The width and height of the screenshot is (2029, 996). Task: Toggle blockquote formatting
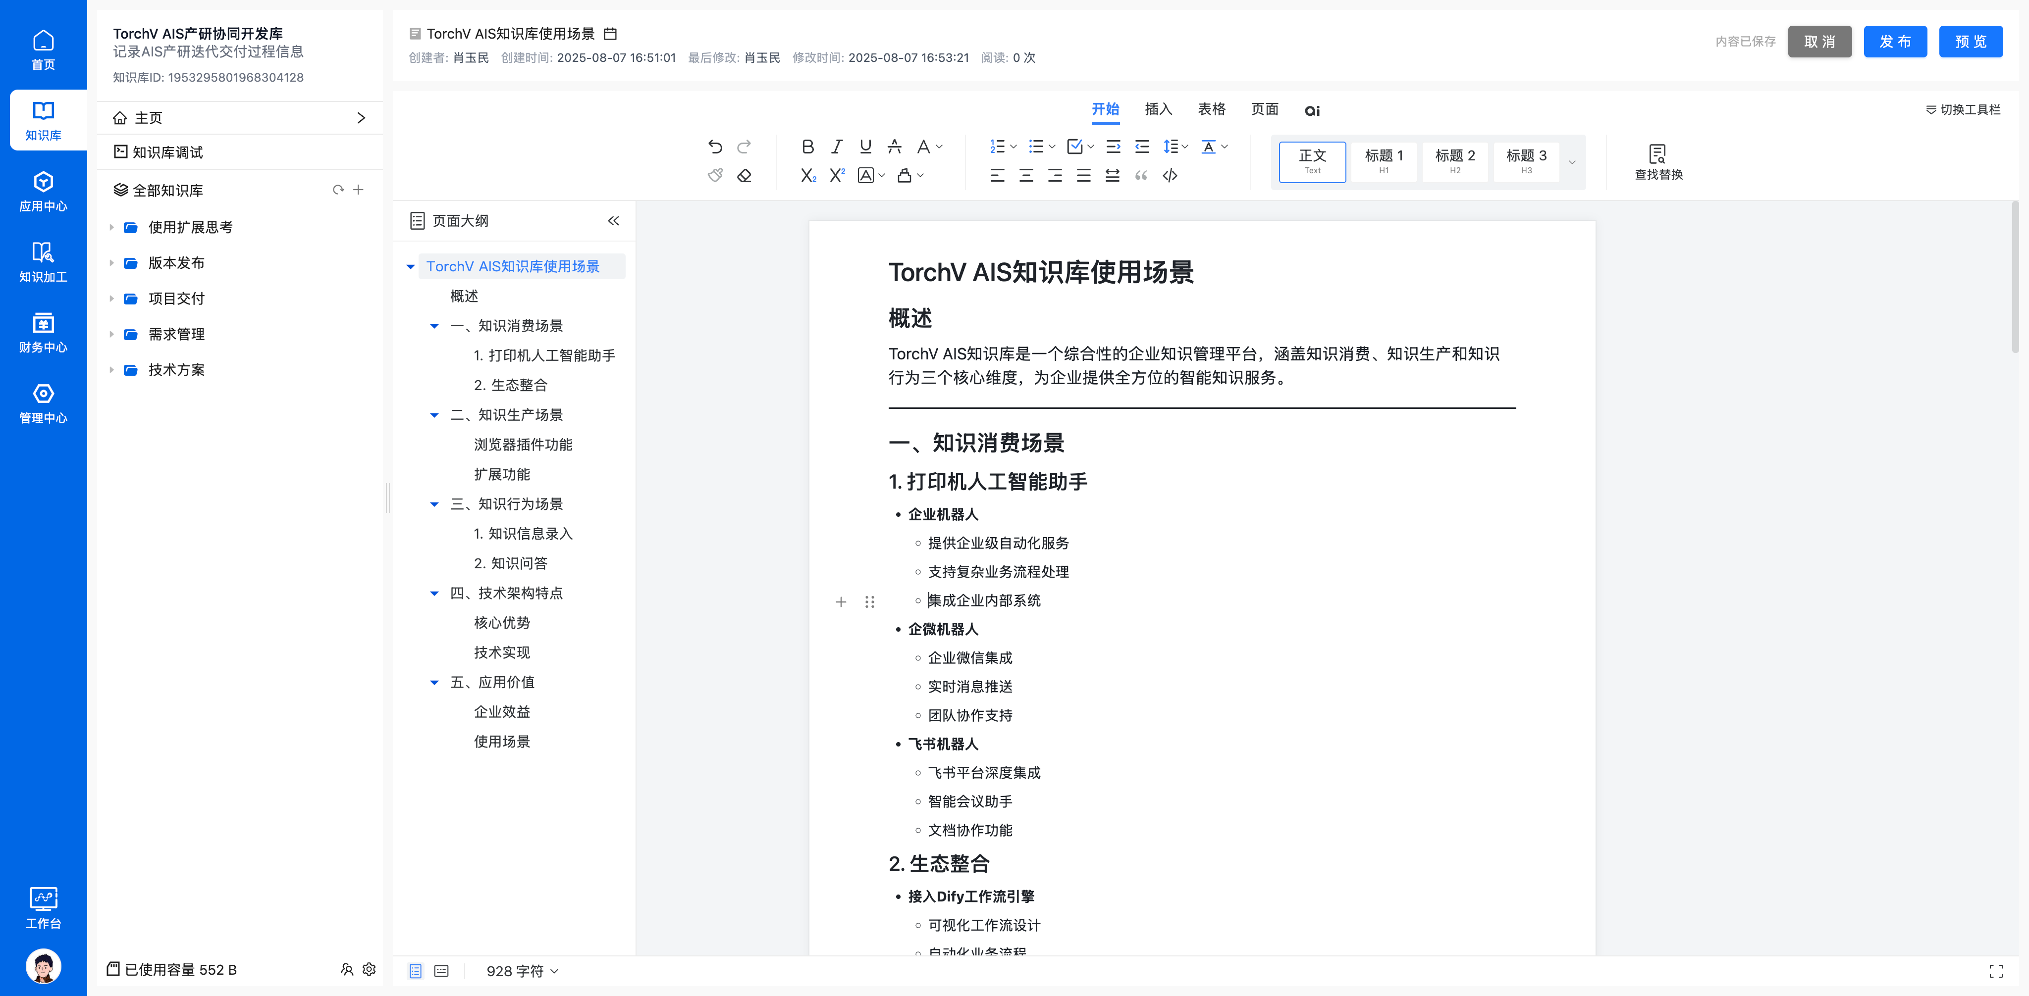tap(1140, 176)
